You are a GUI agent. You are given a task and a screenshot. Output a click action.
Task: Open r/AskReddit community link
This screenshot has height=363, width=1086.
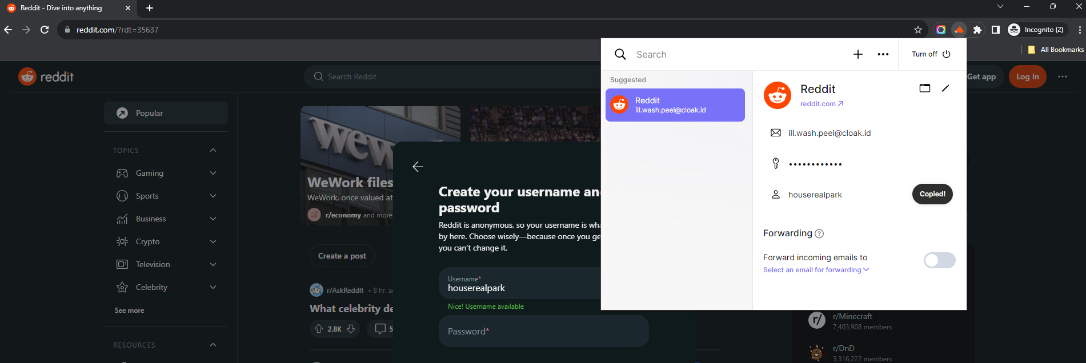345,291
